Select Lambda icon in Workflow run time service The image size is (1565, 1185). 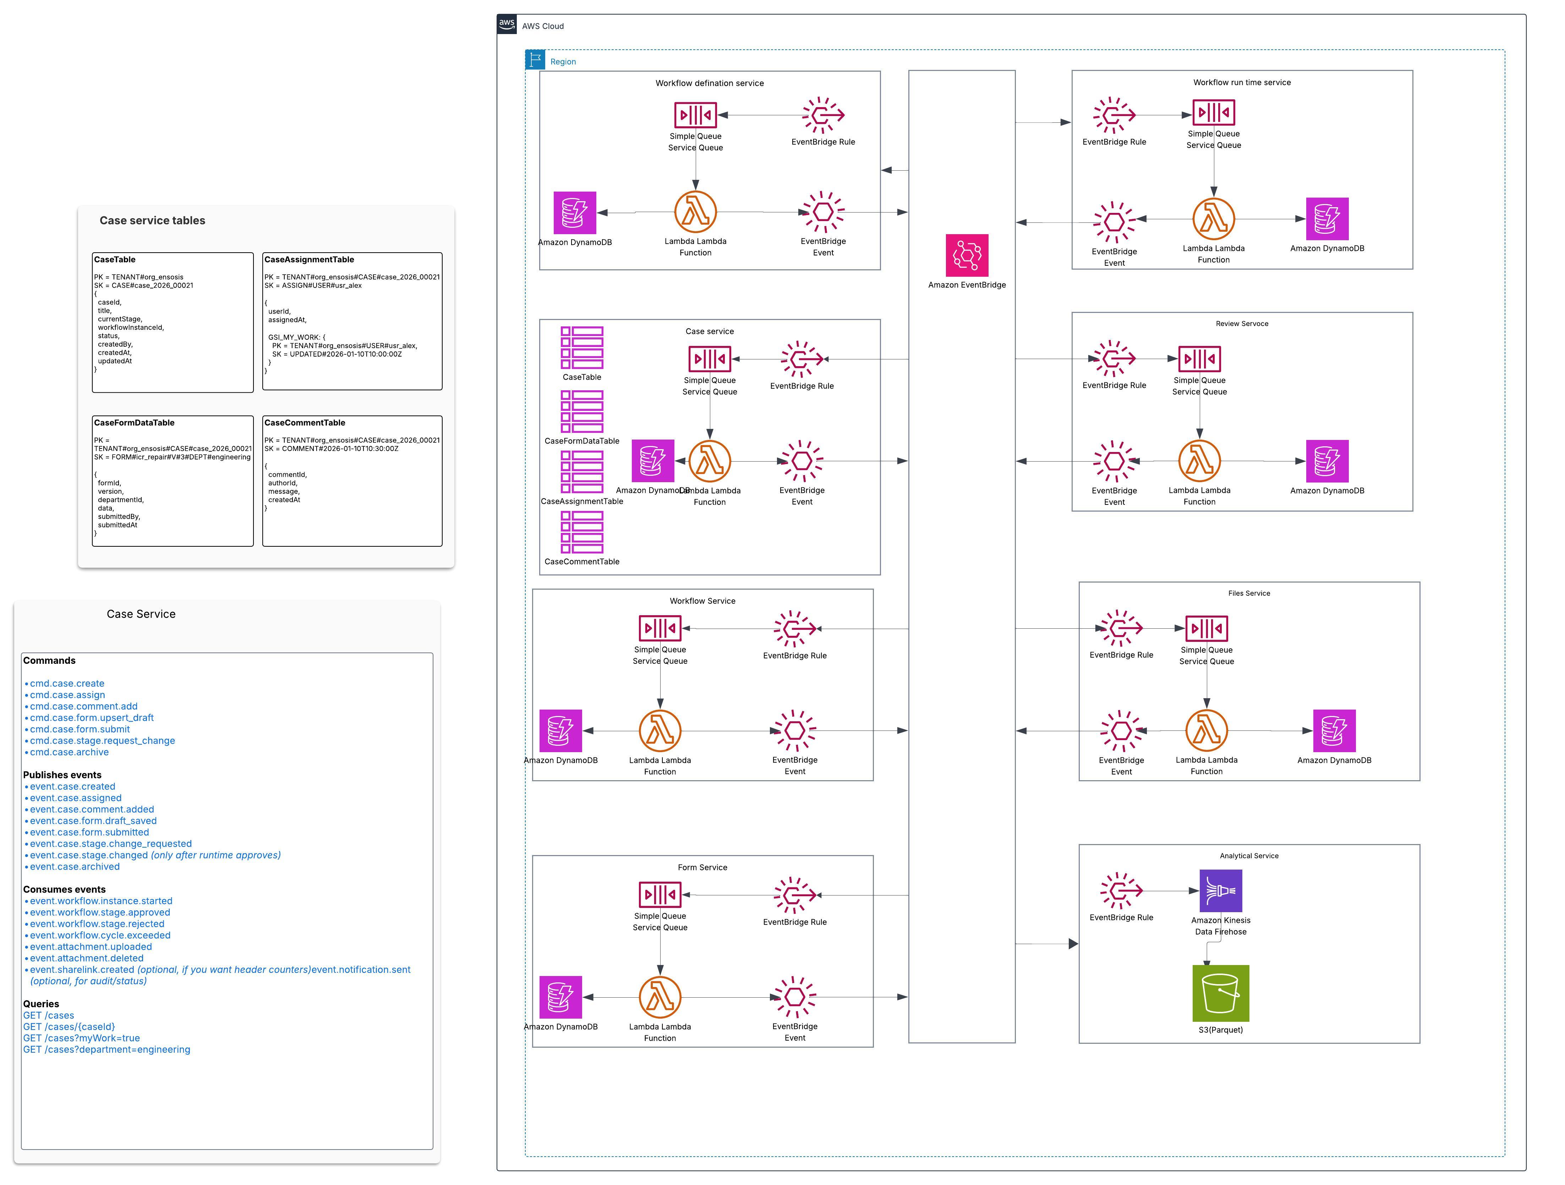(1213, 219)
